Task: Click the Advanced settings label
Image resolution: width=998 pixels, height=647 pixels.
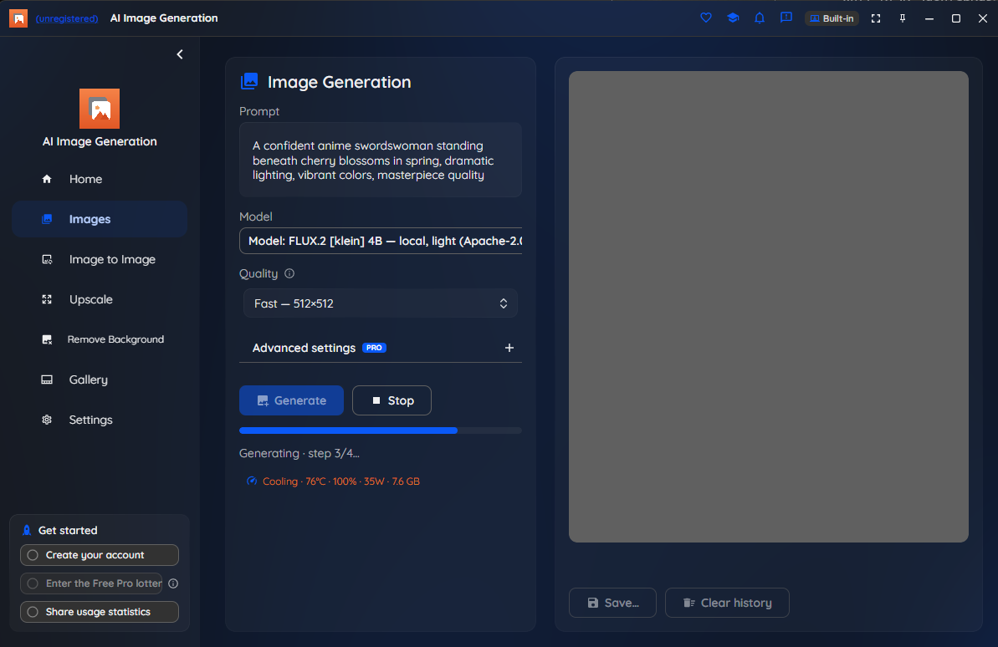Action: click(x=305, y=348)
